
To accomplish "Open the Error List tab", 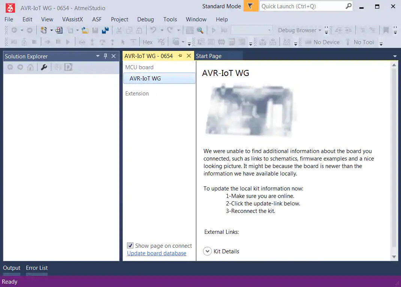I will tap(37, 268).
